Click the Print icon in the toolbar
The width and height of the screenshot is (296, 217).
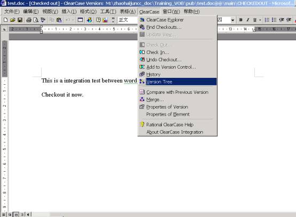pyautogui.click(x=29, y=20)
